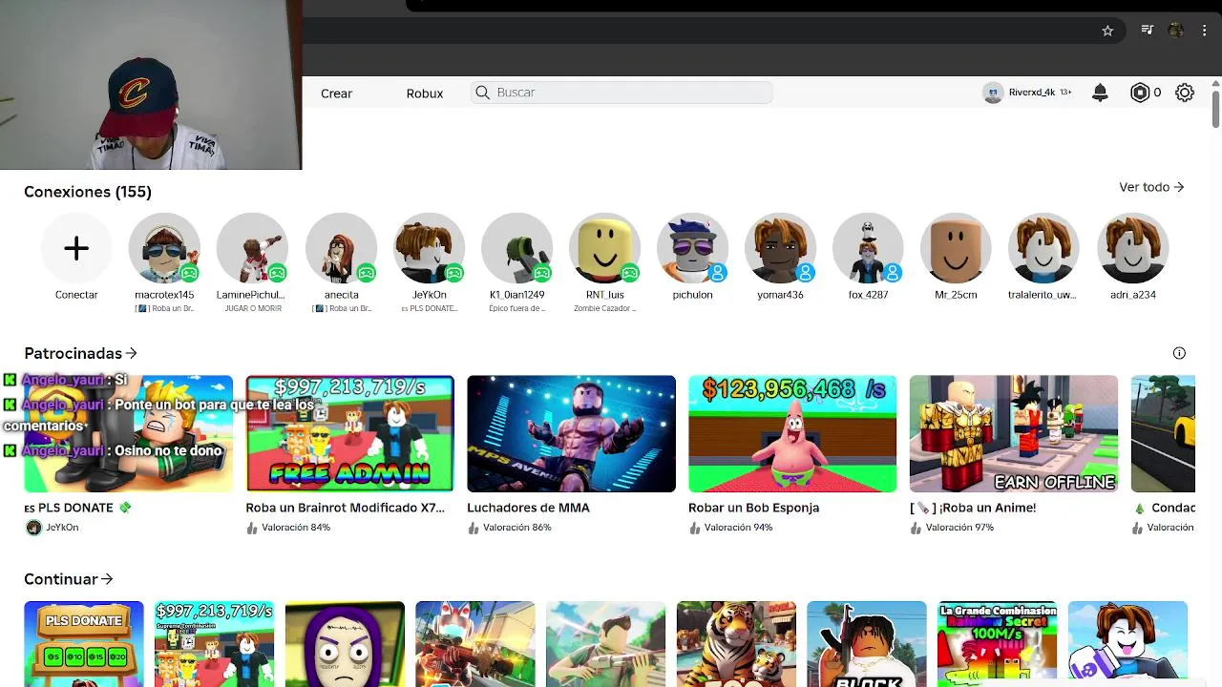This screenshot has width=1222, height=687.
Task: Open the settings gear icon
Action: tap(1185, 93)
